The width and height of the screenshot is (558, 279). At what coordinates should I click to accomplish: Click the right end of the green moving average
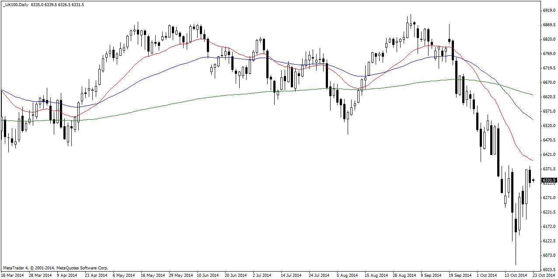(x=532, y=94)
